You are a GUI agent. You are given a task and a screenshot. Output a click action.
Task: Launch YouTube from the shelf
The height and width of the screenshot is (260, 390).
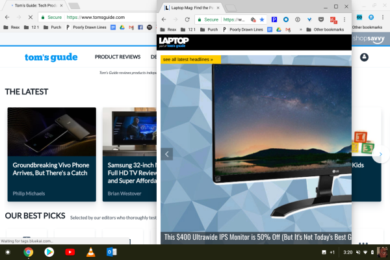point(70,252)
